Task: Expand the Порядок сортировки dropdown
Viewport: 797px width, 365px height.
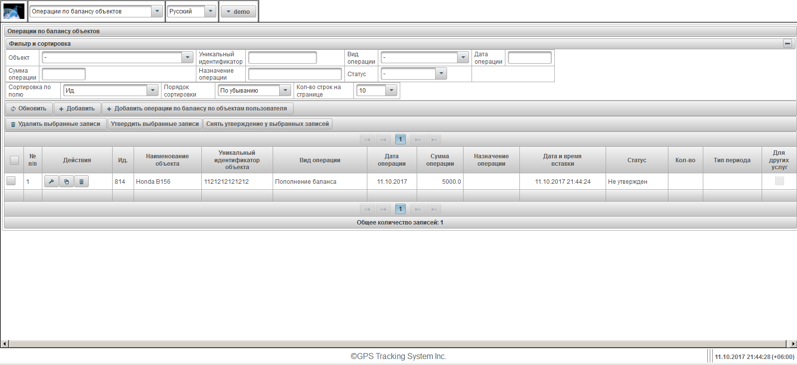Action: coord(285,91)
